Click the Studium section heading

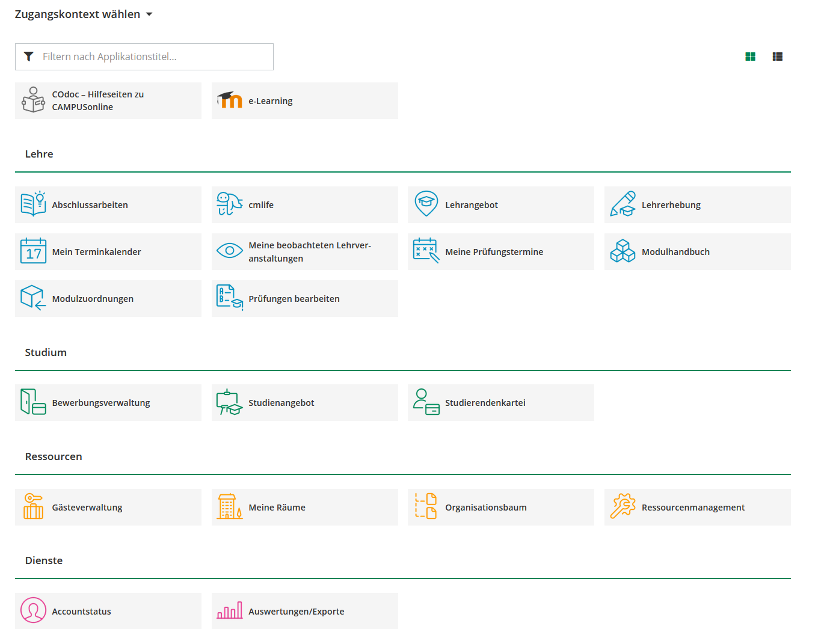46,352
